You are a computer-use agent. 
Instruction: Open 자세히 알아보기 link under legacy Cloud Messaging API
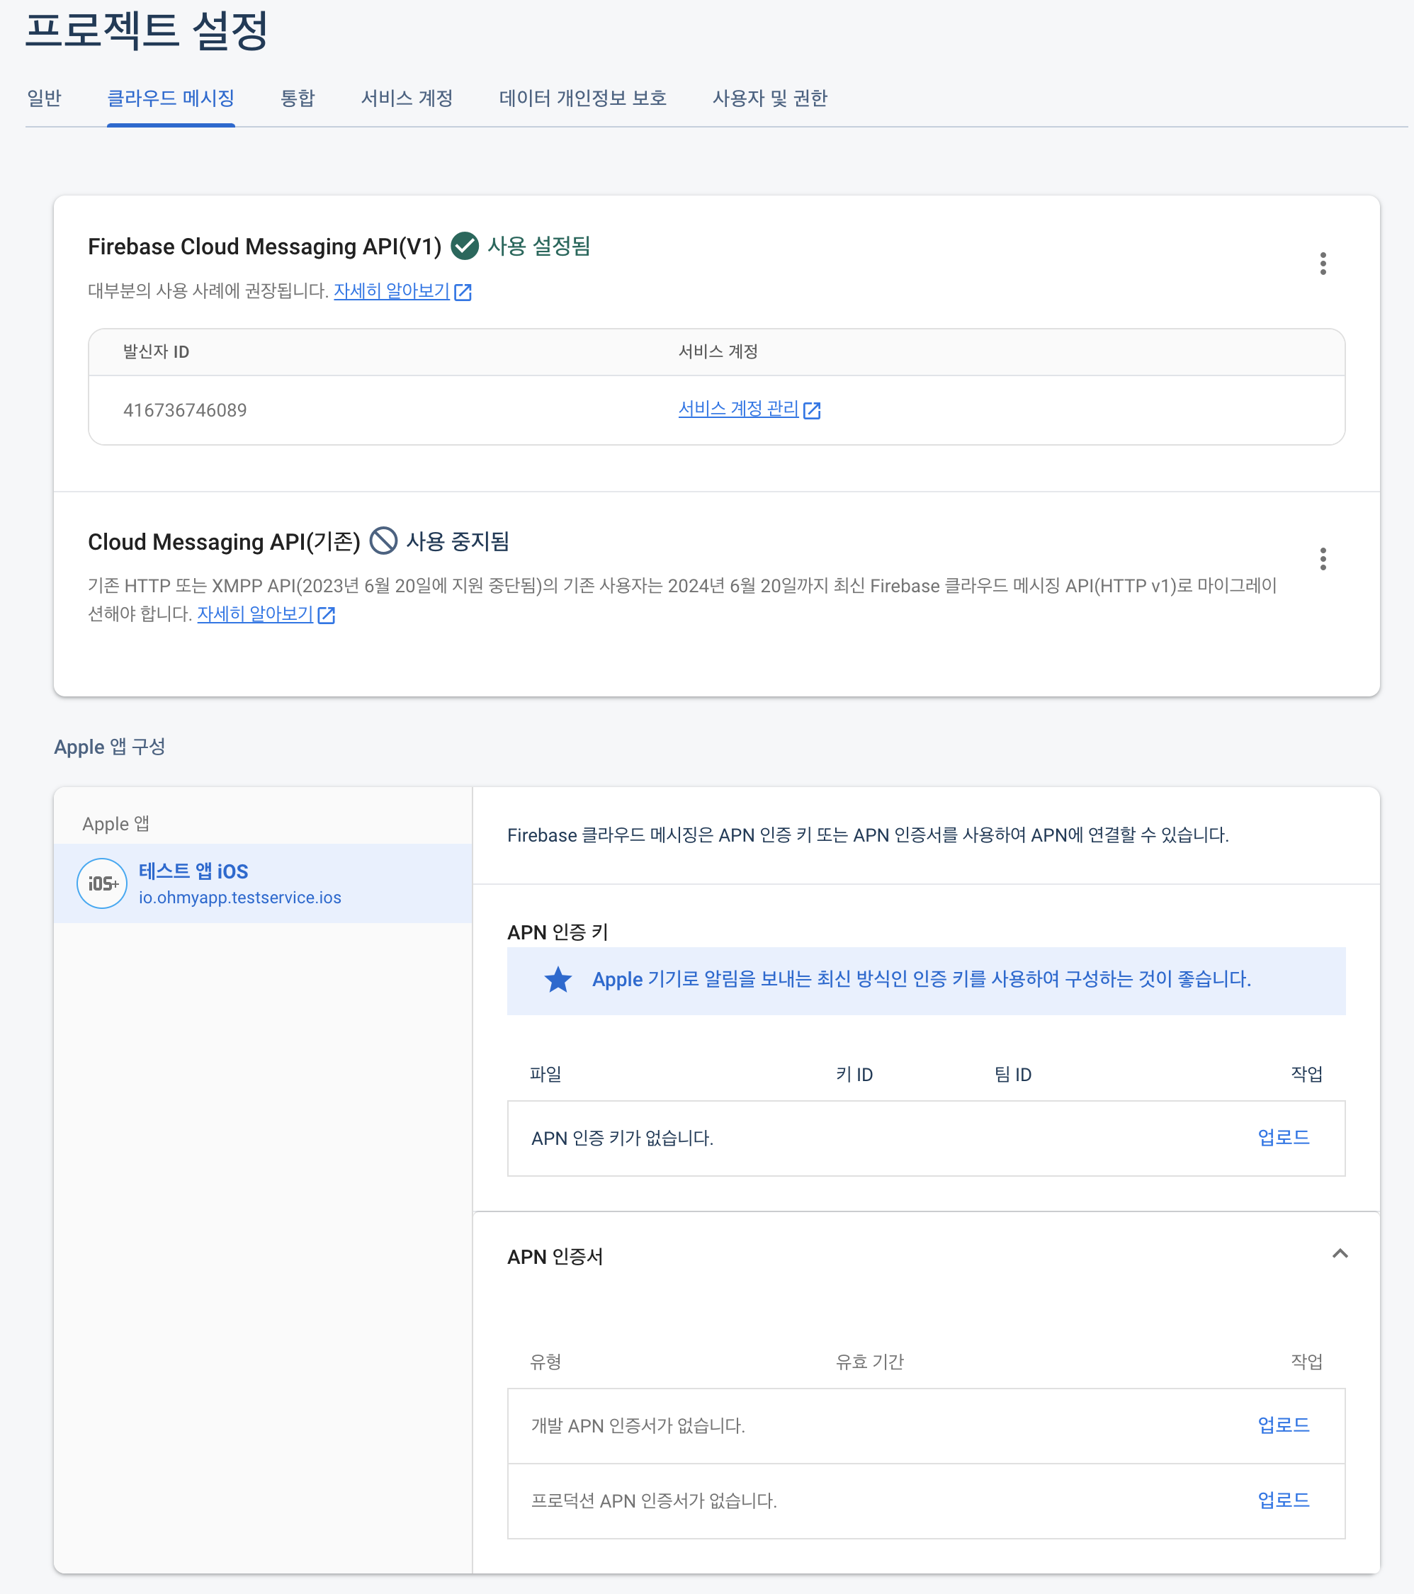[255, 614]
